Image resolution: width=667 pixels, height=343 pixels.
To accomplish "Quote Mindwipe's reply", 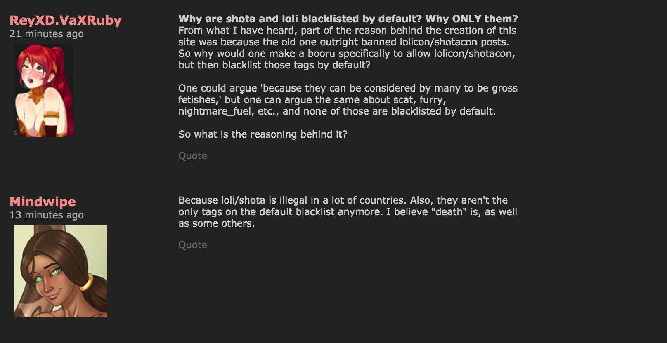I will [x=192, y=245].
